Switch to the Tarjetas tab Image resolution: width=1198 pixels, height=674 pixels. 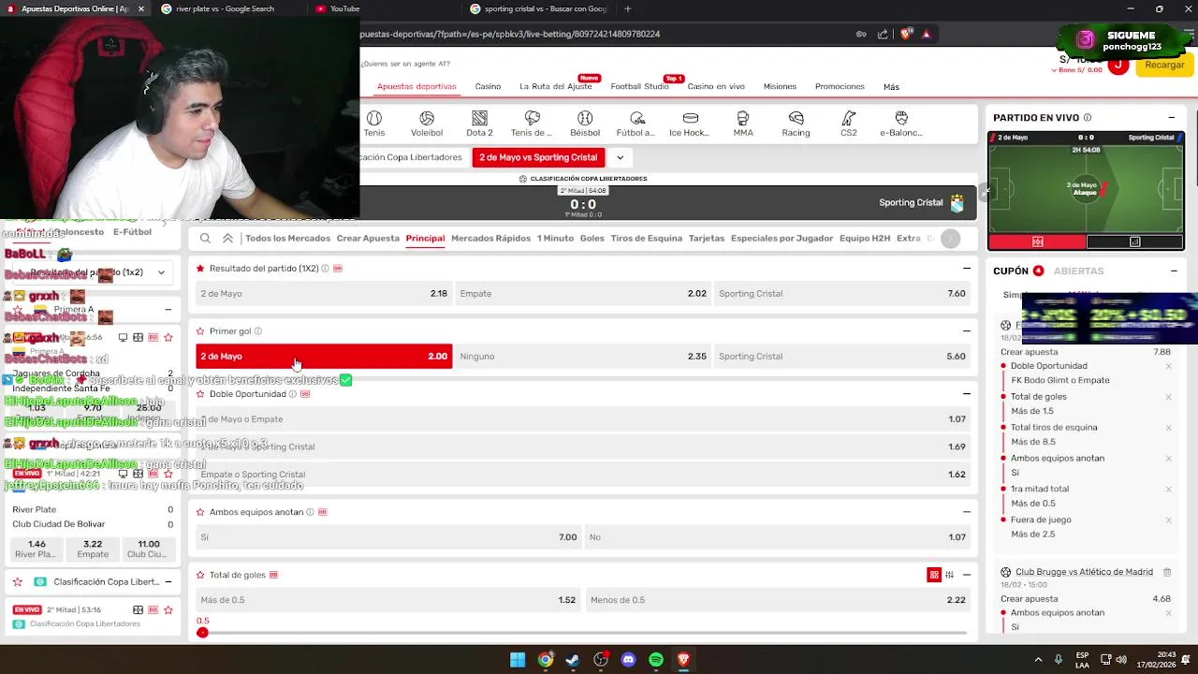[707, 239]
